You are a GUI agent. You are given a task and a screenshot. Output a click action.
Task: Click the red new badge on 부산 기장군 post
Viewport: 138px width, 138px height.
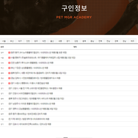pos(9,68)
